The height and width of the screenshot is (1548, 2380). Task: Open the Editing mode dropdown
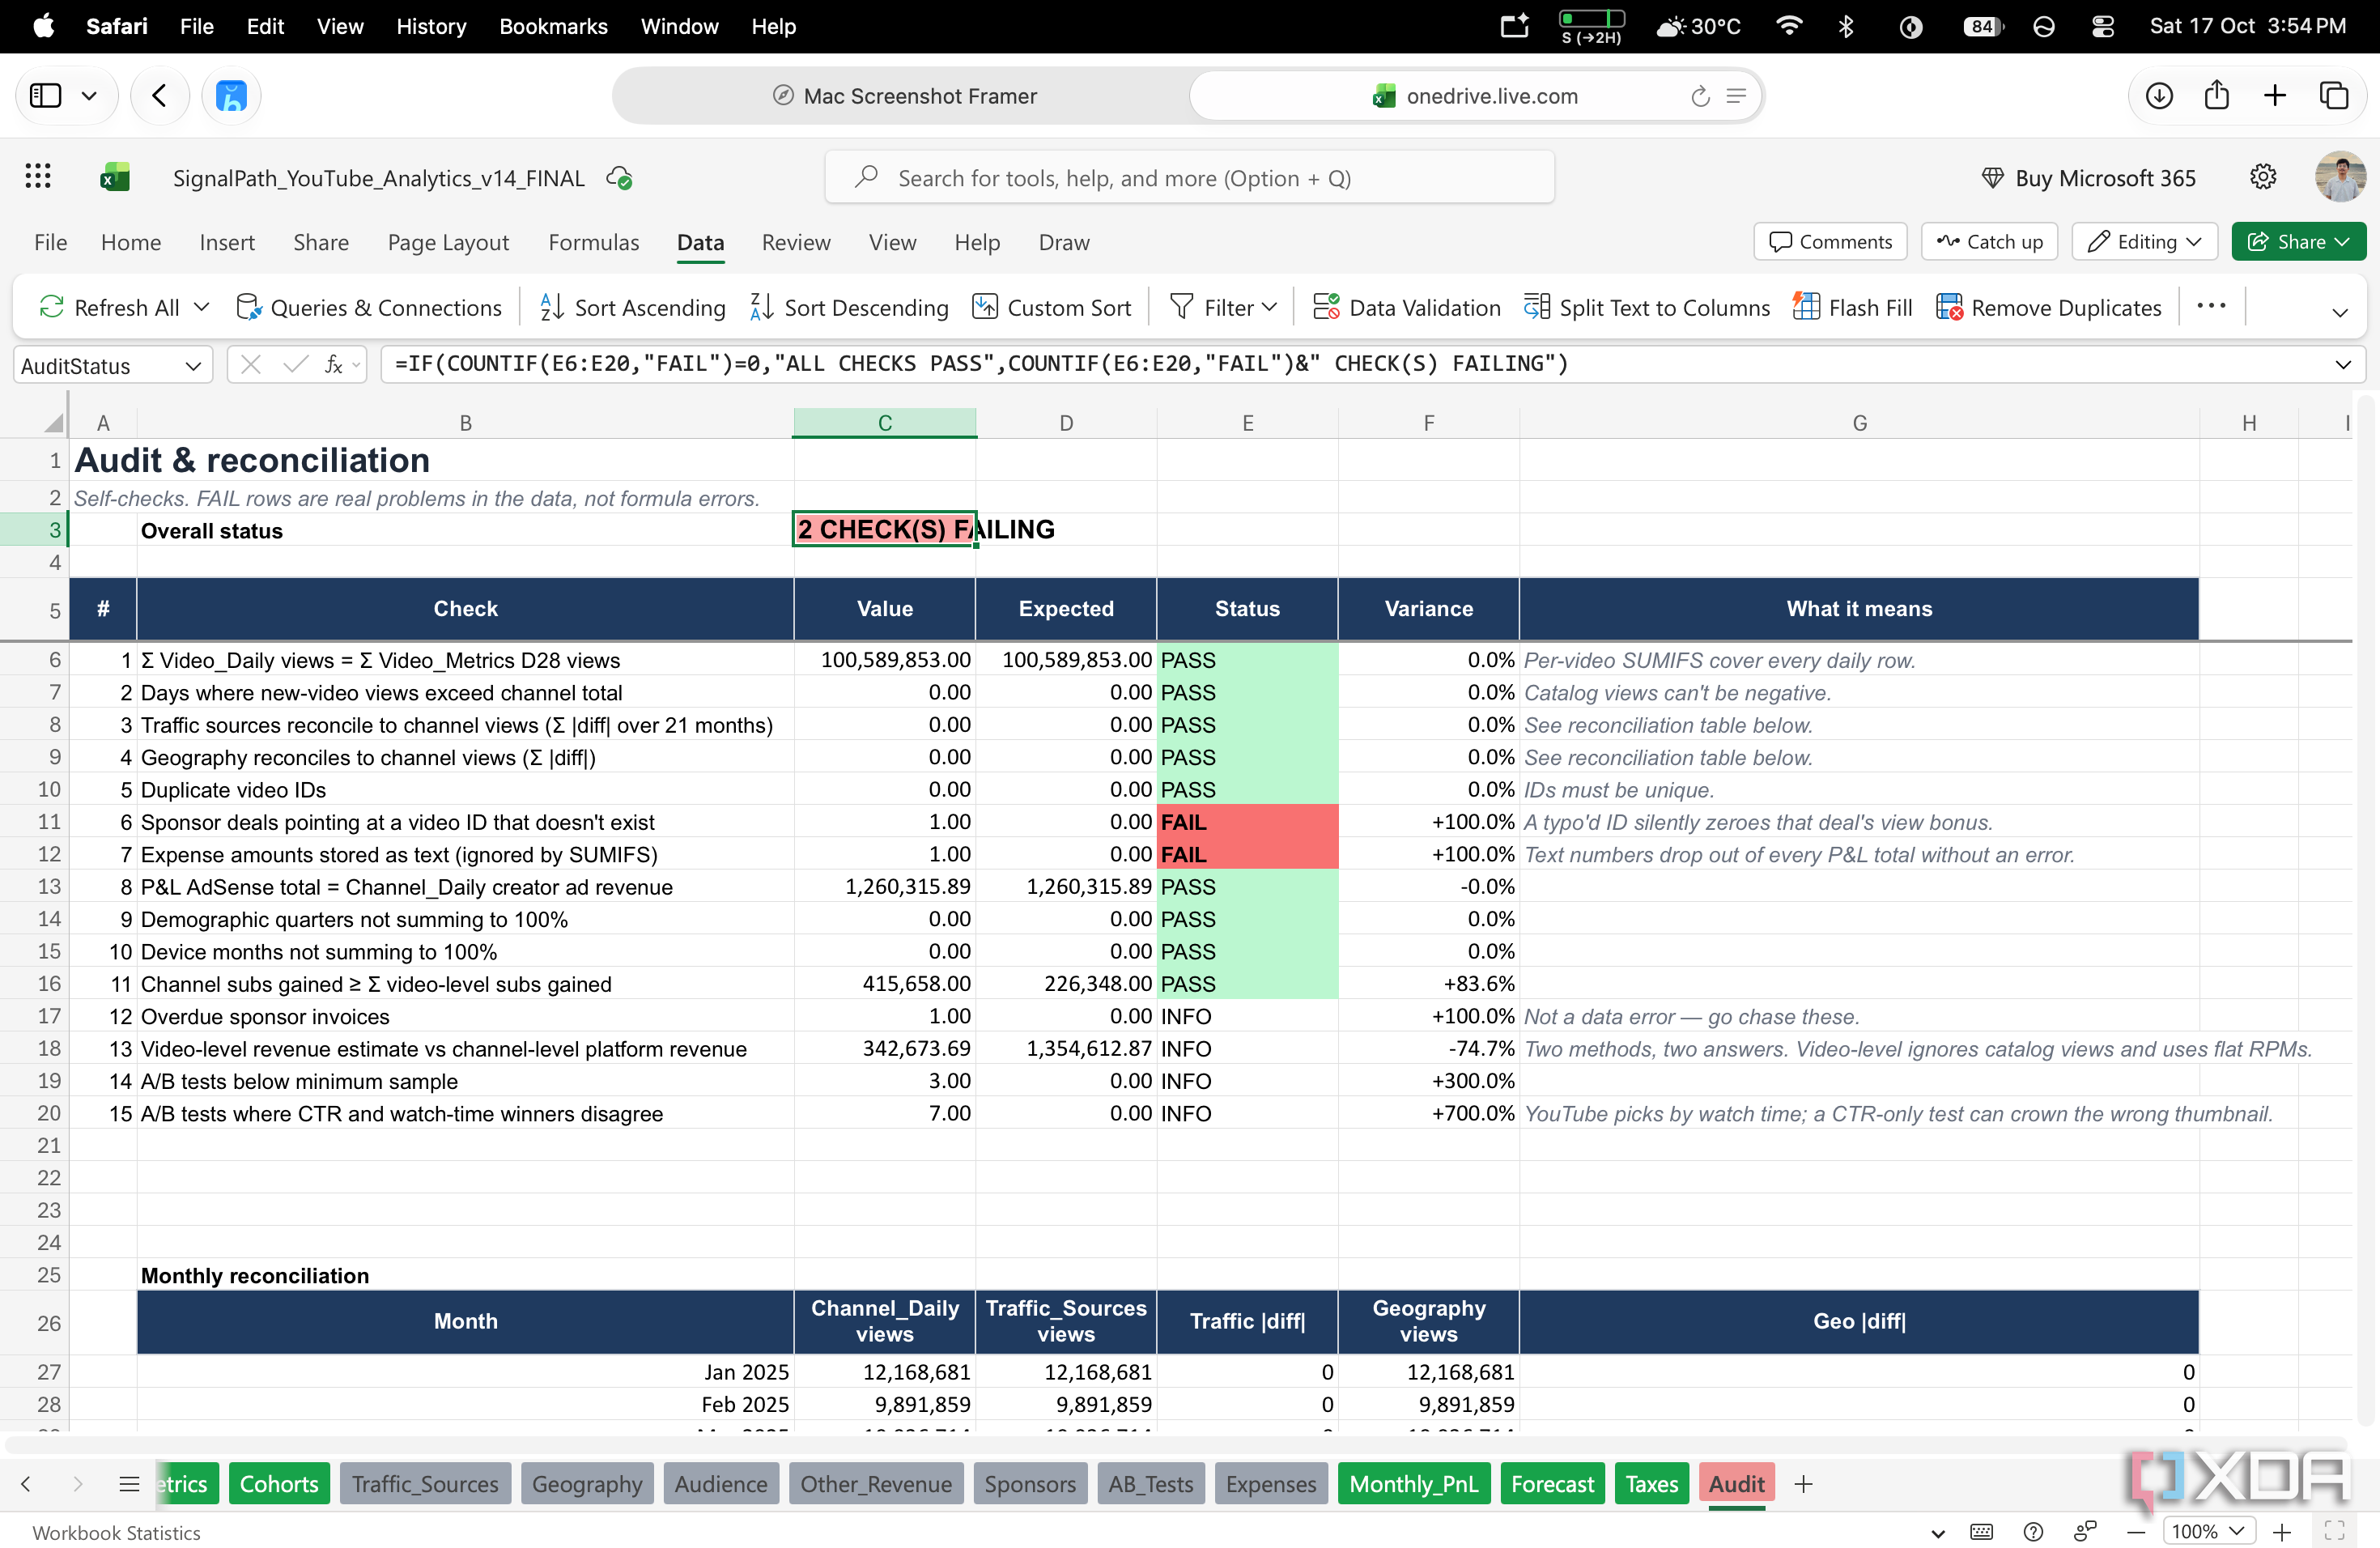2145,241
